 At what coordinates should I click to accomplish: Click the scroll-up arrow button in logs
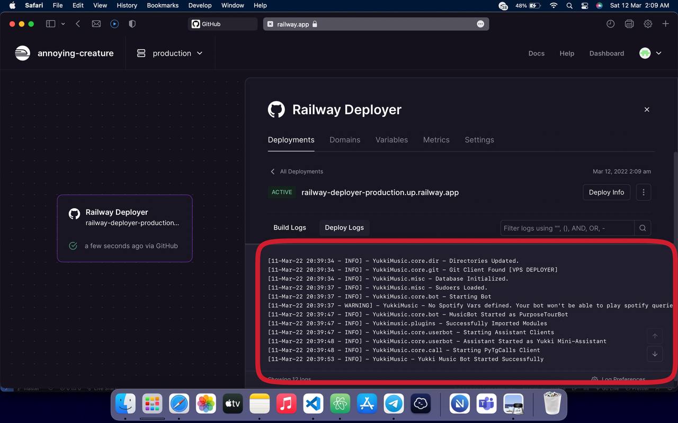pyautogui.click(x=655, y=336)
